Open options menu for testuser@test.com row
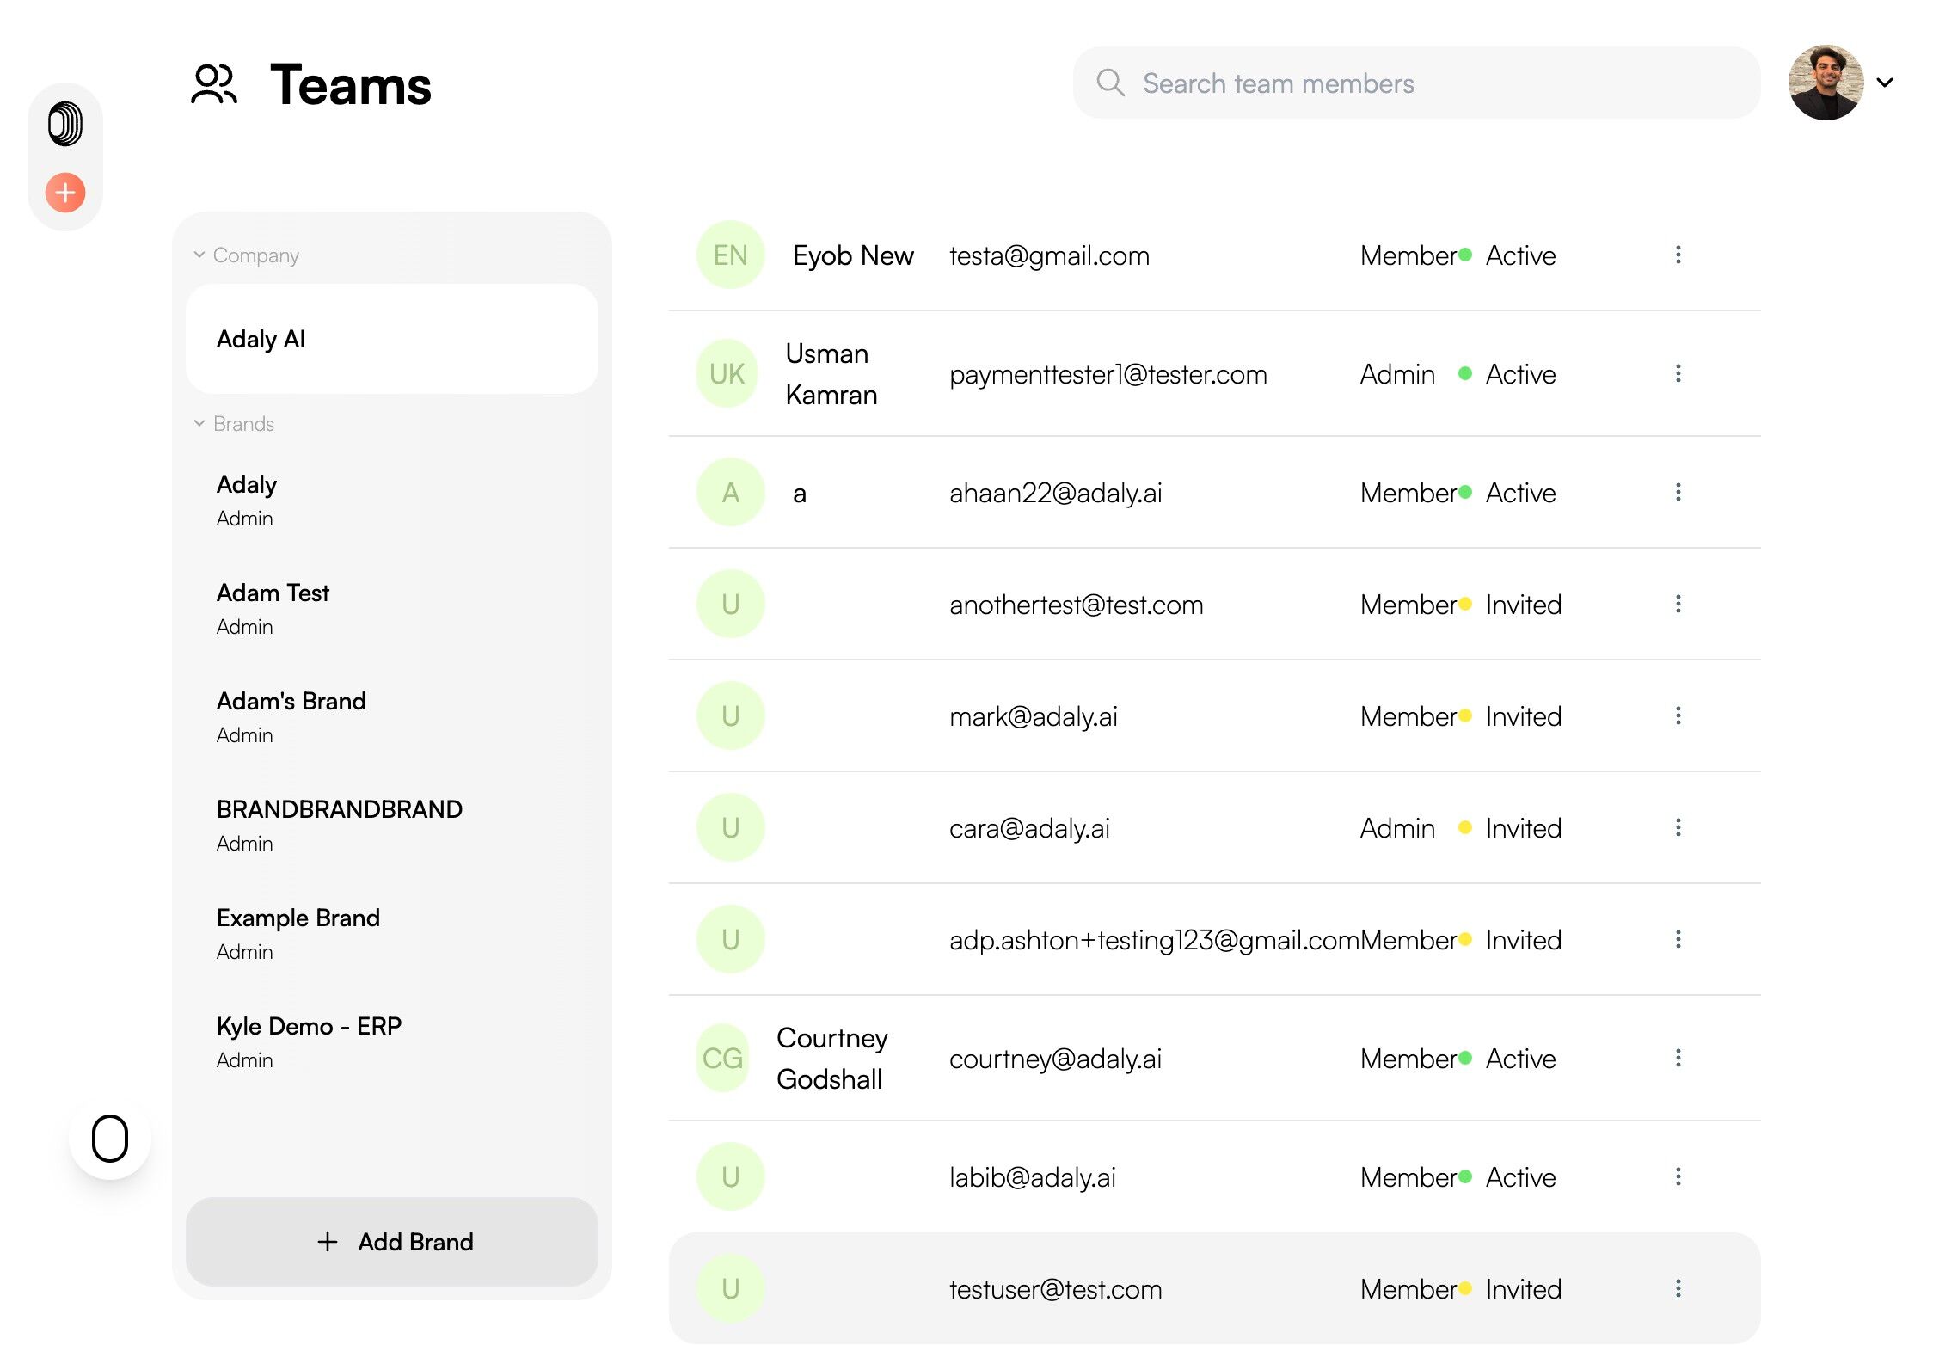Image resolution: width=1933 pixels, height=1345 pixels. pyautogui.click(x=1678, y=1288)
